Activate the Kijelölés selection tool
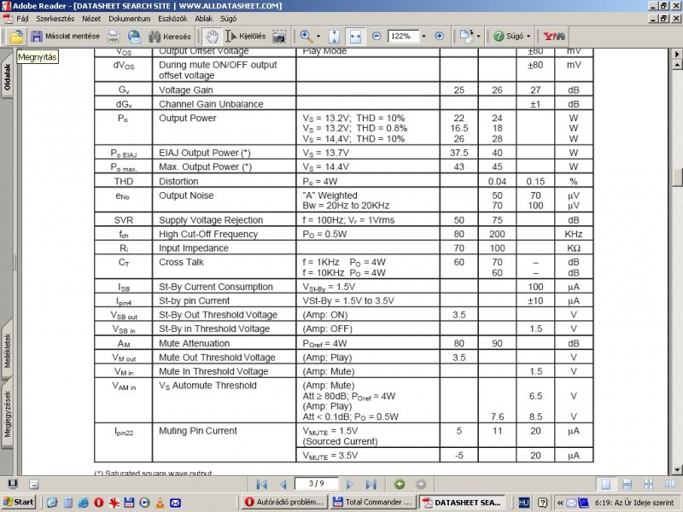The image size is (683, 512). (245, 37)
